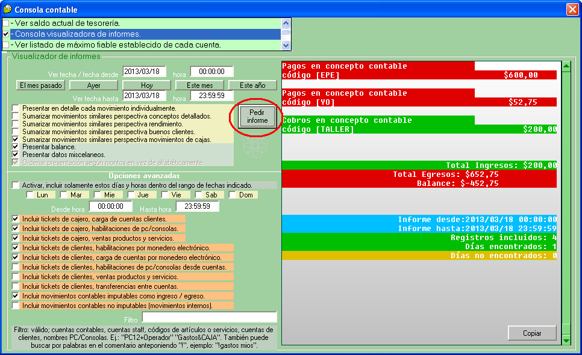Check 'Incluir tickets de clientes, transferencias entre cuentas'

[x=15, y=286]
